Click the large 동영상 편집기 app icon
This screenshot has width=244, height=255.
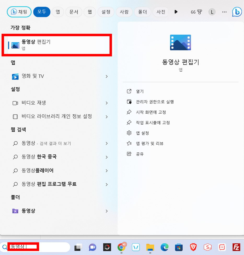[181, 42]
